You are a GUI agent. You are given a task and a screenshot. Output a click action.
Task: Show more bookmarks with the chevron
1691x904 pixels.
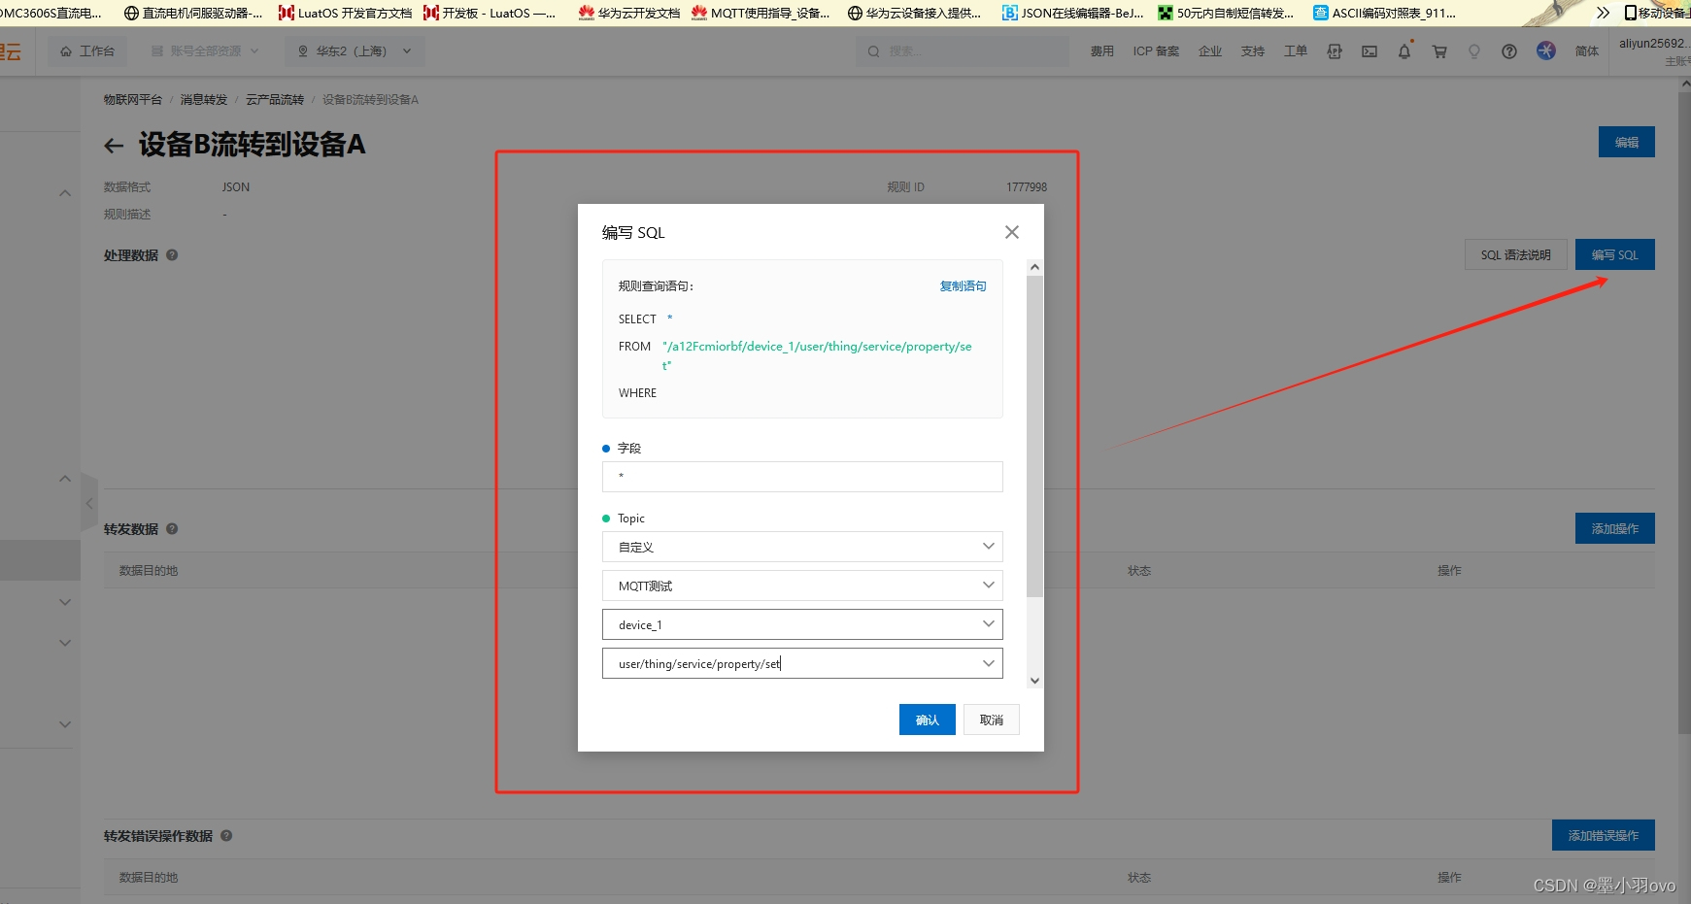coord(1603,13)
